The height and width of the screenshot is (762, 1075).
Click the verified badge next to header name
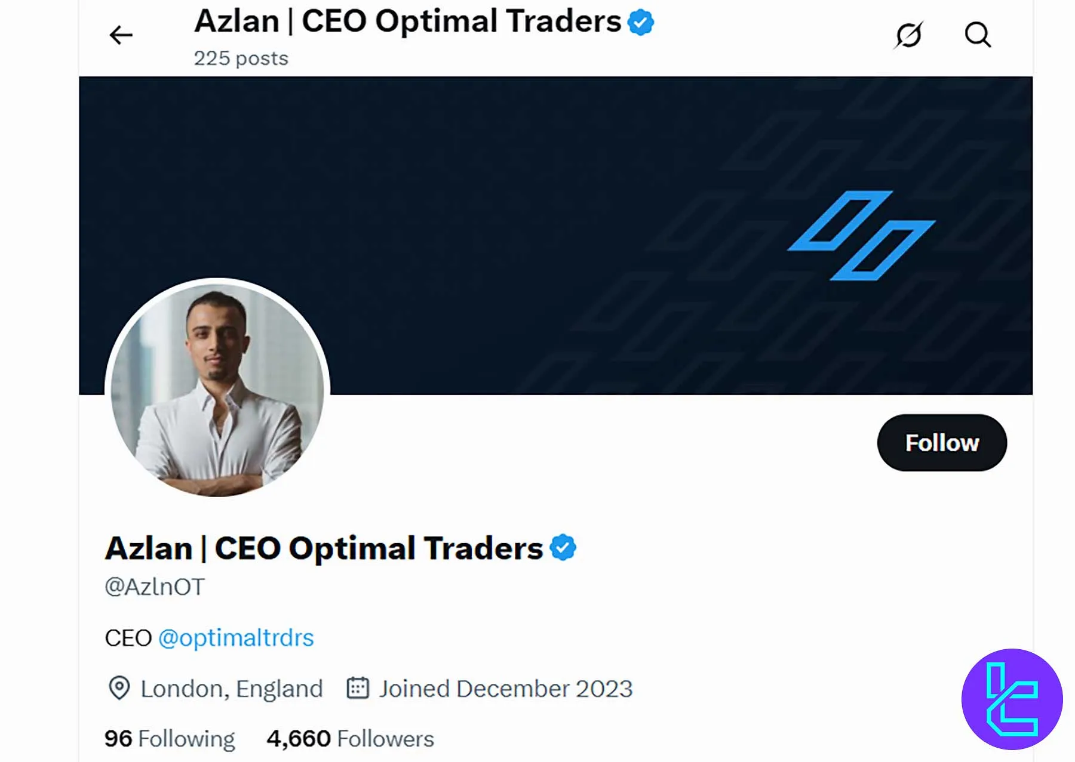pyautogui.click(x=640, y=21)
